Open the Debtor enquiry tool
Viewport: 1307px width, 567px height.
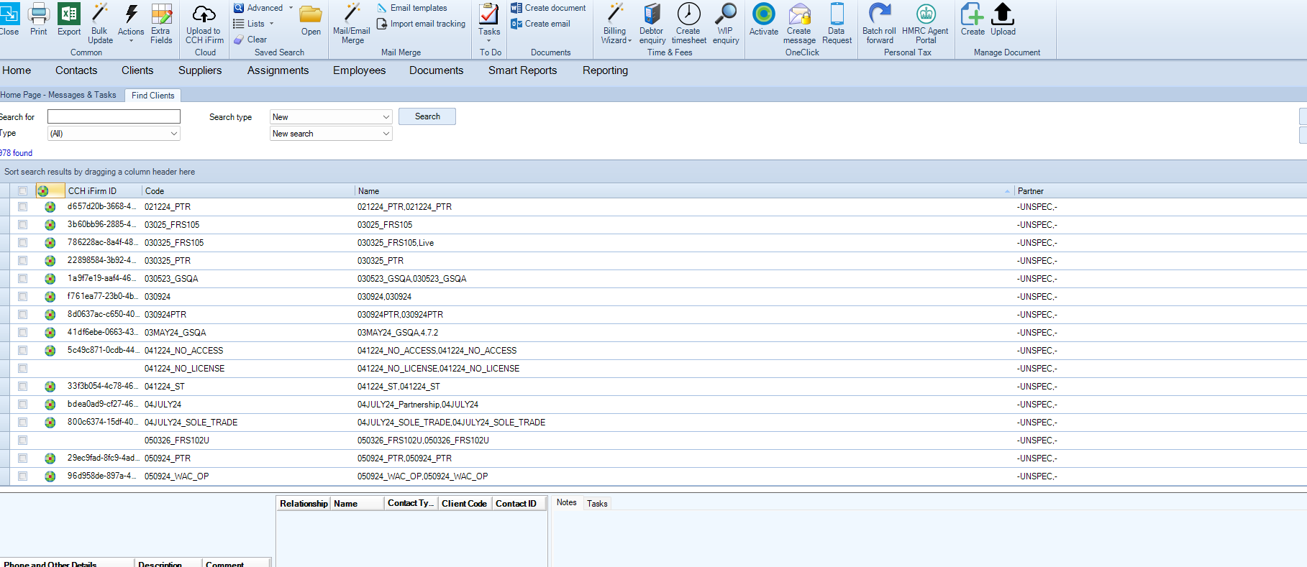coord(652,23)
